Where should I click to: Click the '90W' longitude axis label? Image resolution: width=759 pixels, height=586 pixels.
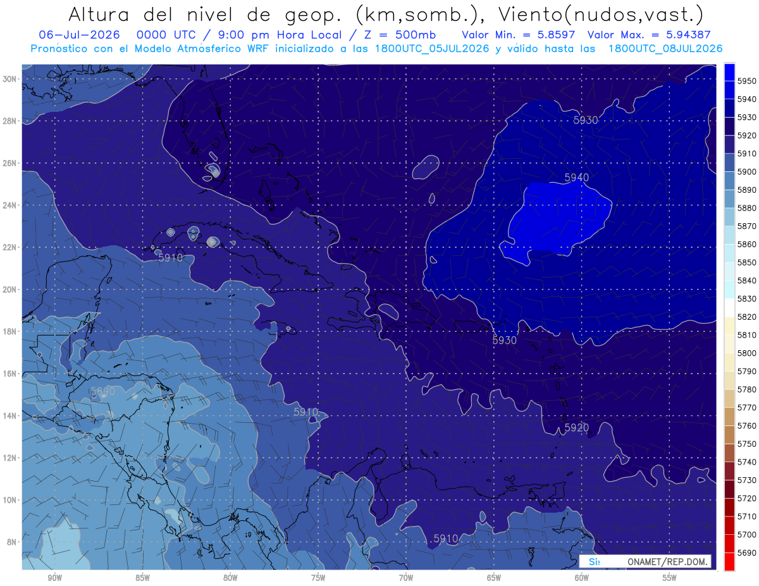[x=54, y=578]
